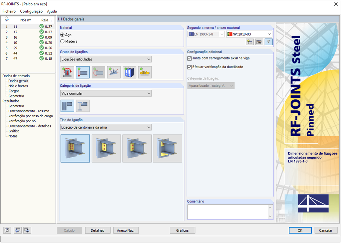The image size is (341, 243).
Task: Click the Anexo Nac. button
Action: pos(126,230)
